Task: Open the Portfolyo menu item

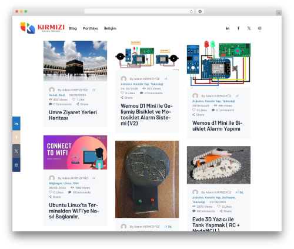Action: (91, 28)
